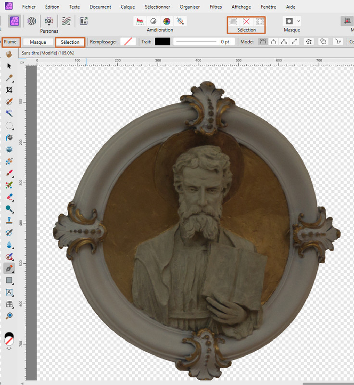Click the Sans titre [Modifié] document tab
The image size is (354, 385).
tap(48, 53)
